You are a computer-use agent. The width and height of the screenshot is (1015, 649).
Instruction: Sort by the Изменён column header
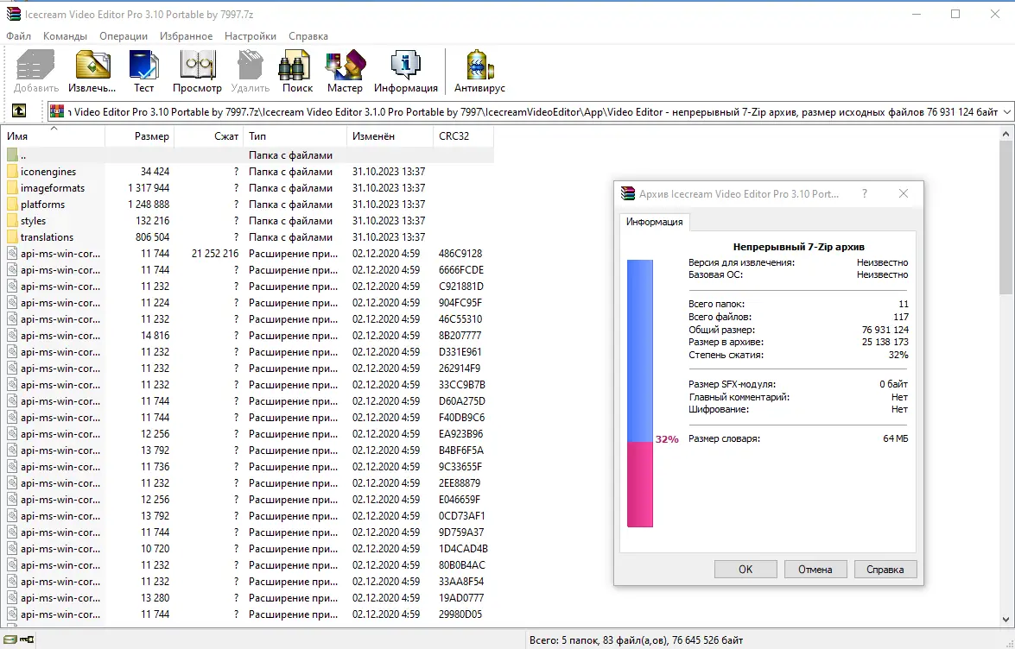click(390, 135)
